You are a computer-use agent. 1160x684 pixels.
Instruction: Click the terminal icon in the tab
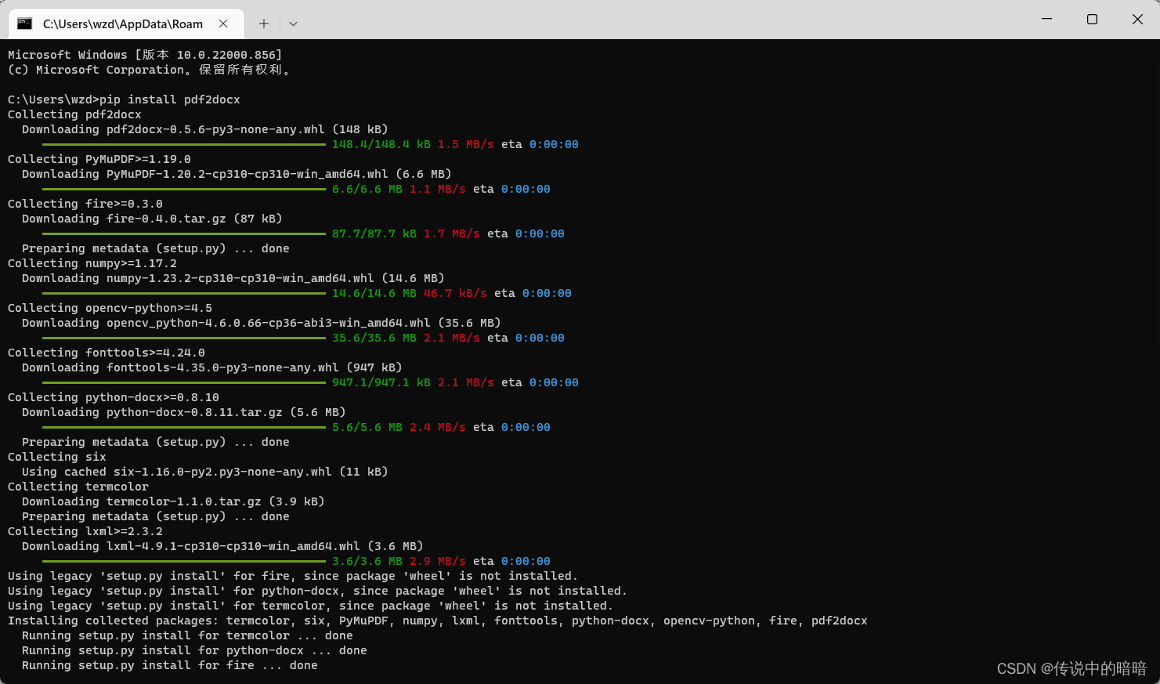point(25,24)
